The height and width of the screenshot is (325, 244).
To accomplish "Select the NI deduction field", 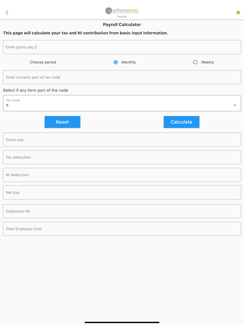I will [122, 175].
